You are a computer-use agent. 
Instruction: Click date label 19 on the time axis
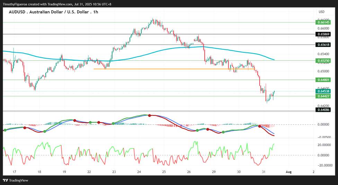[x=64, y=172]
